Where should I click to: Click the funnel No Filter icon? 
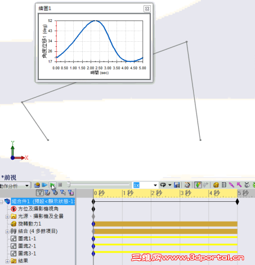(40, 193)
